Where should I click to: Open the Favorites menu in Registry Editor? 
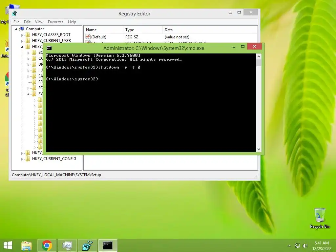55,22
